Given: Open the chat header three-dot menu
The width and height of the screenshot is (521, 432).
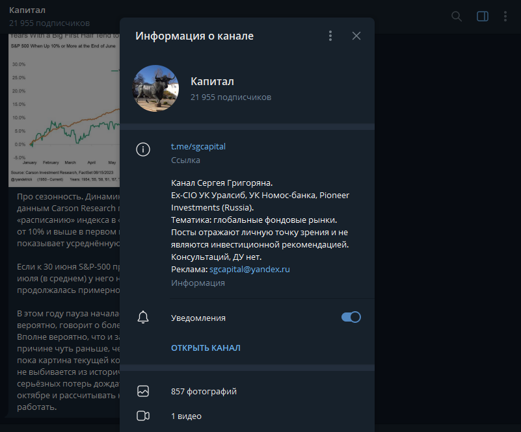Looking at the screenshot, I should [505, 16].
